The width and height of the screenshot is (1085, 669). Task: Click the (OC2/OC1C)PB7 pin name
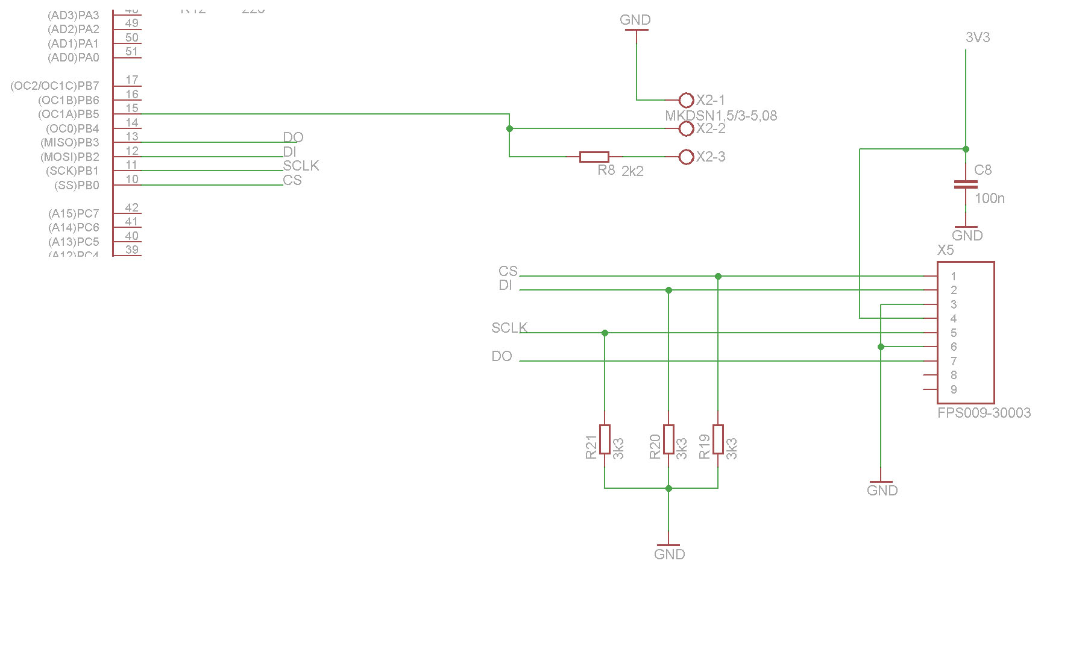(x=55, y=86)
